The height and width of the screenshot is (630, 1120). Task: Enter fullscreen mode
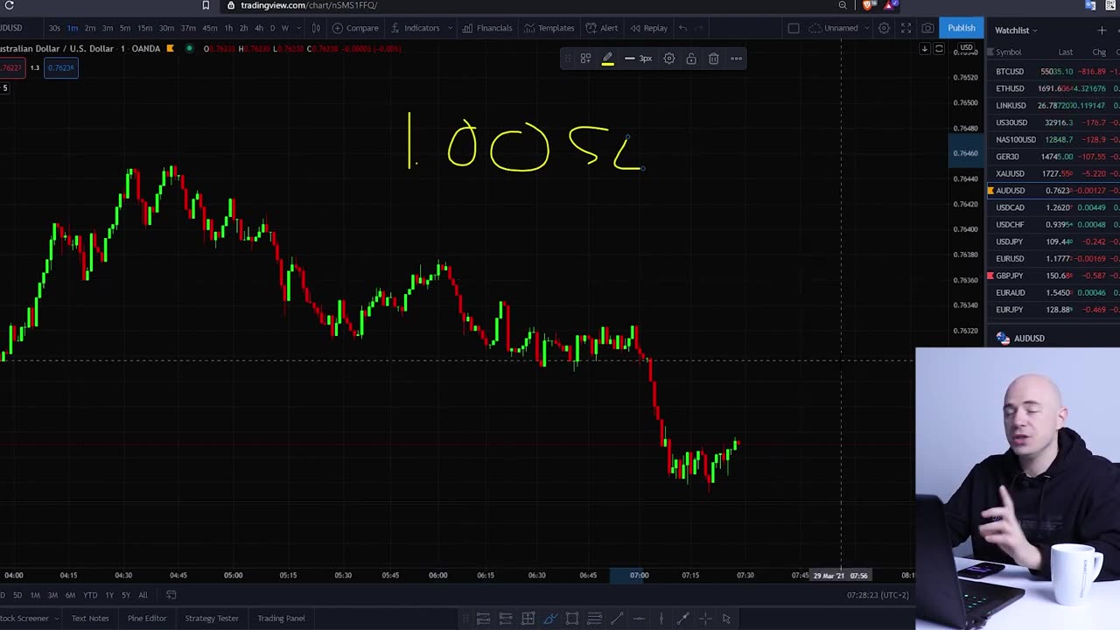click(906, 28)
